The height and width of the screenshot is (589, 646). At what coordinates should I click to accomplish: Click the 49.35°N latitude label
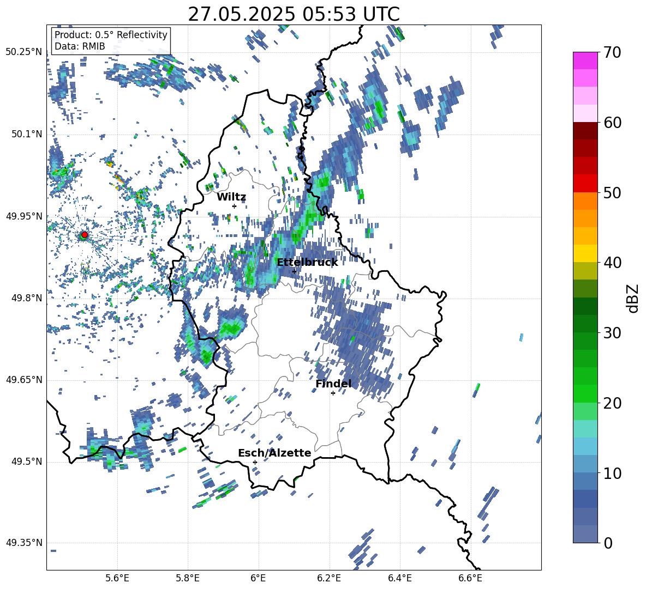[24, 543]
